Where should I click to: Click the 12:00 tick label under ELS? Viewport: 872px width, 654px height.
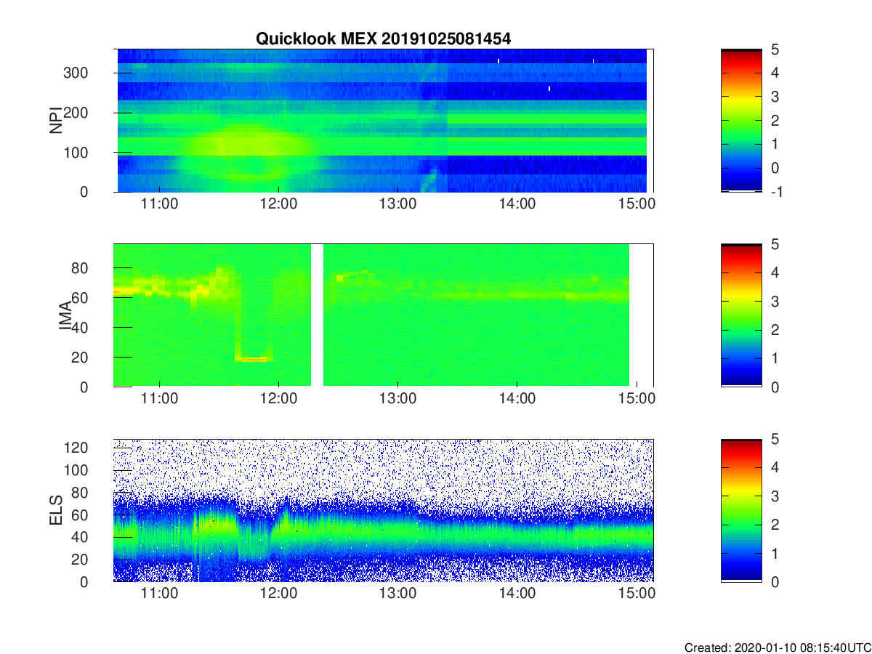pyautogui.click(x=279, y=594)
